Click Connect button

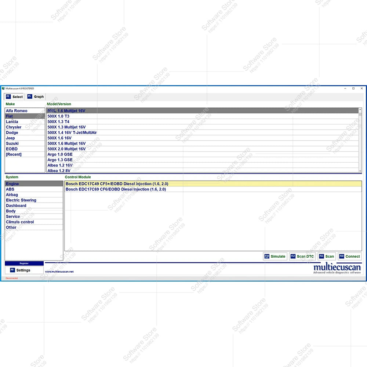(350, 256)
